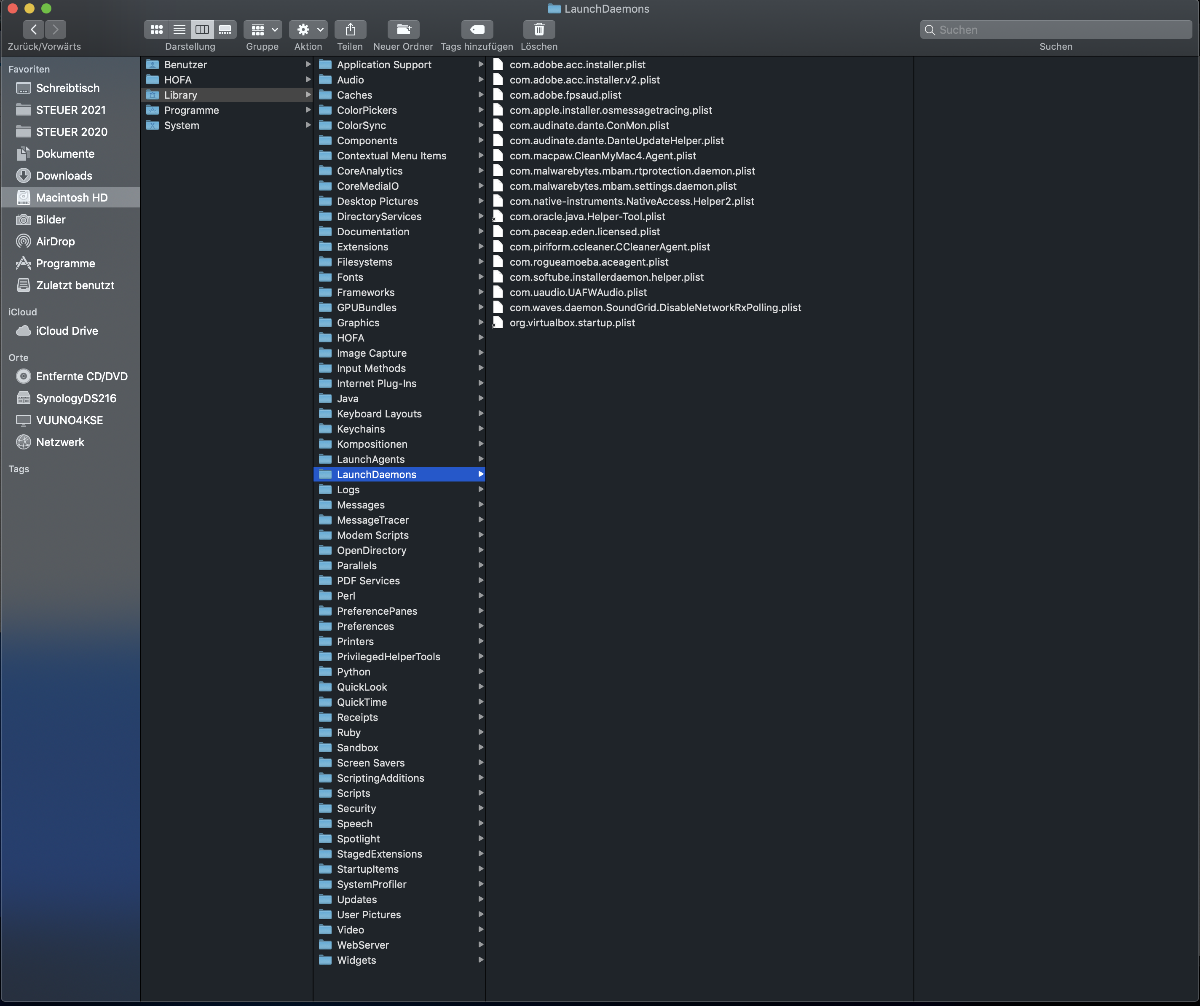Open AirDrop in the sidebar
Viewport: 1200px width, 1006px height.
coord(56,241)
